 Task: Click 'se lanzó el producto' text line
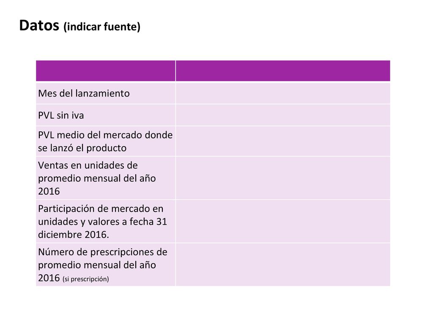[82, 148]
